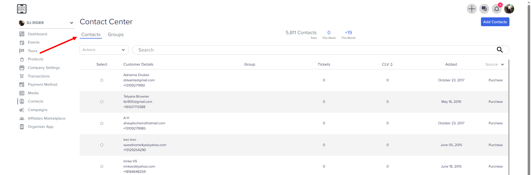Open the notifications bell icon
531x175 pixels.
(497, 9)
